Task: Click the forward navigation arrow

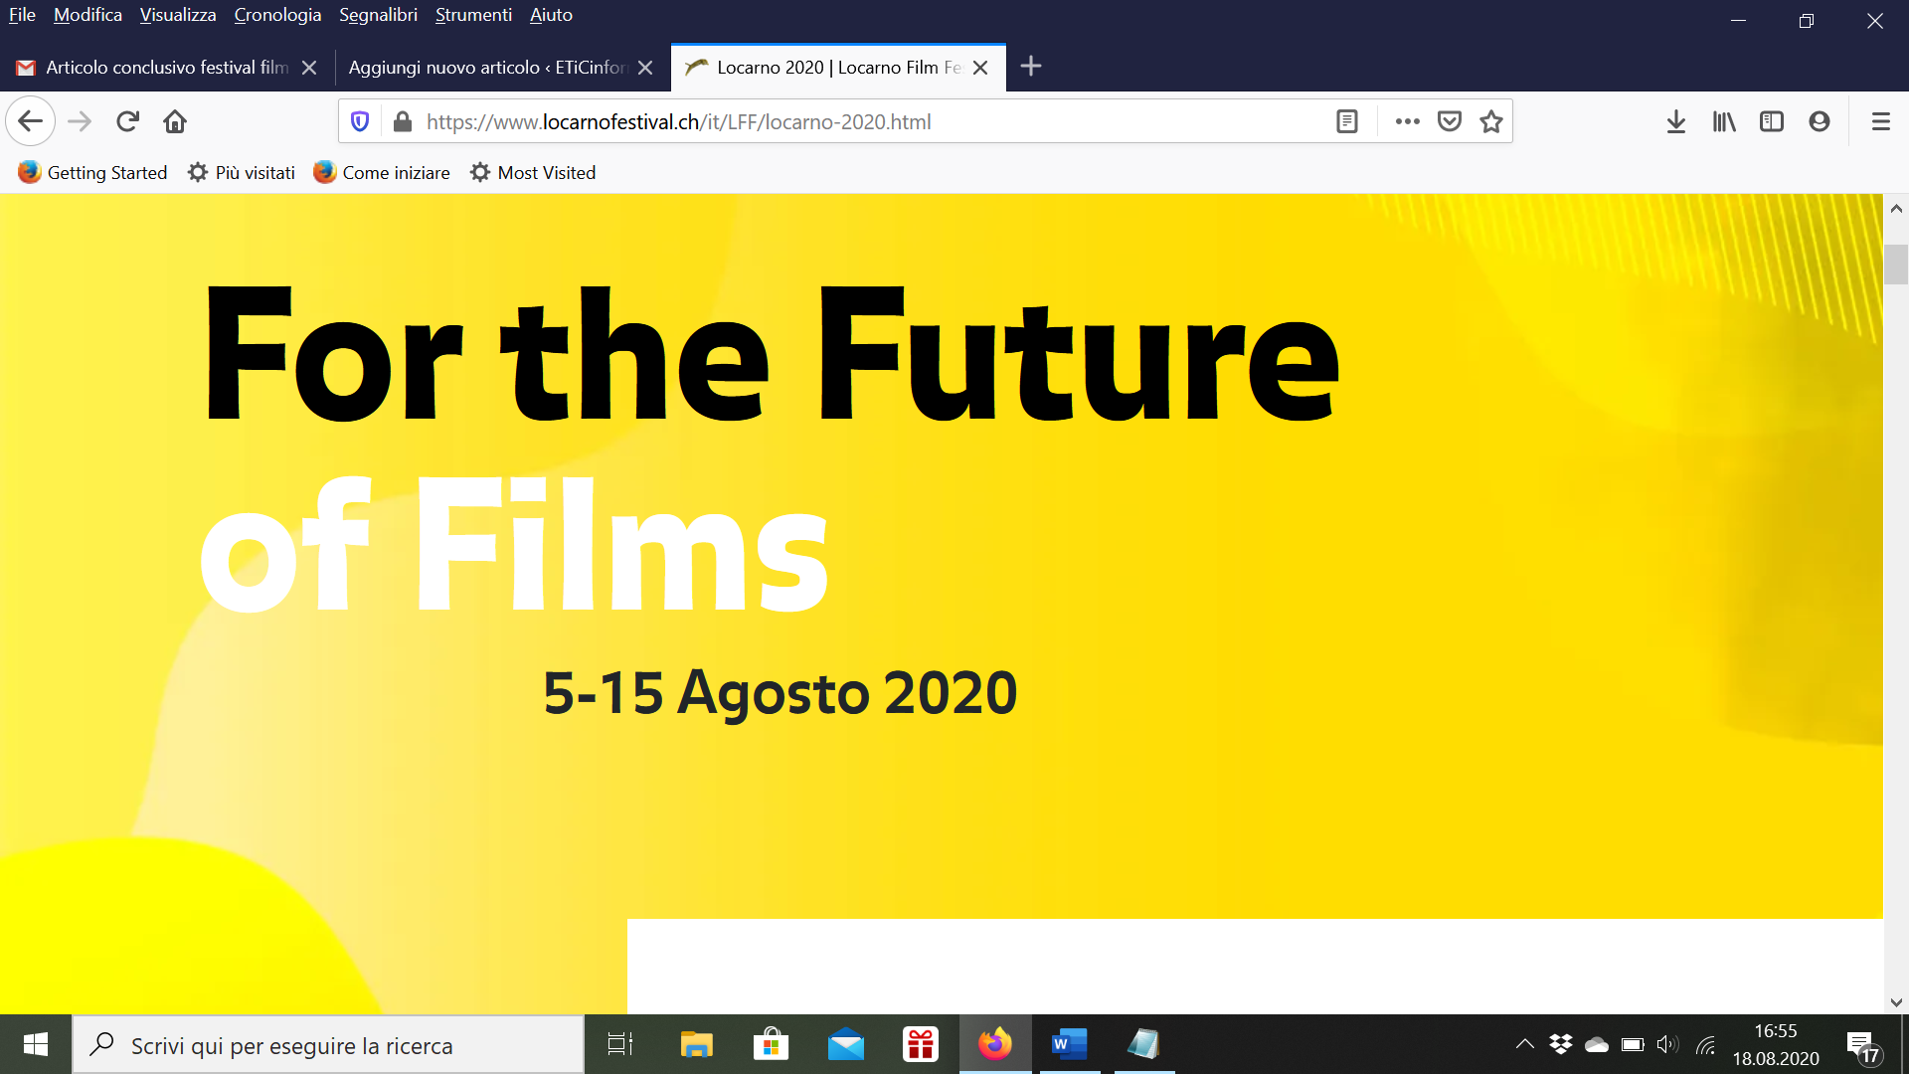Action: pyautogui.click(x=80, y=121)
